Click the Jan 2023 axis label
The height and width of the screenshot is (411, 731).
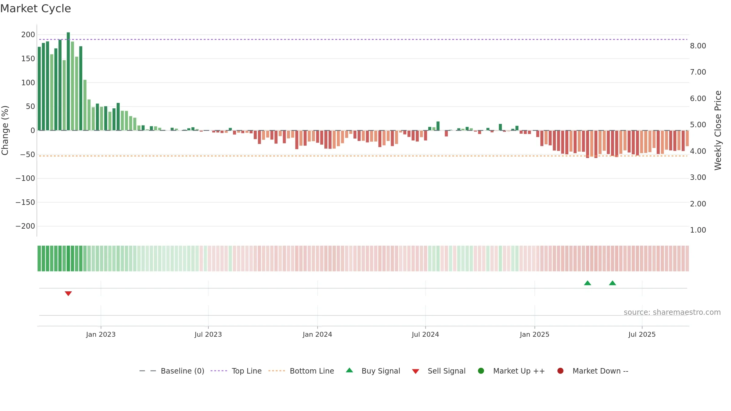click(101, 335)
